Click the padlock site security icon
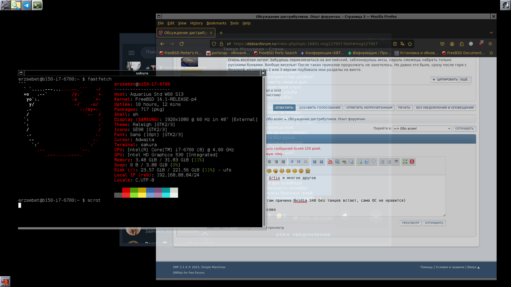511x287 pixels. click(221, 44)
